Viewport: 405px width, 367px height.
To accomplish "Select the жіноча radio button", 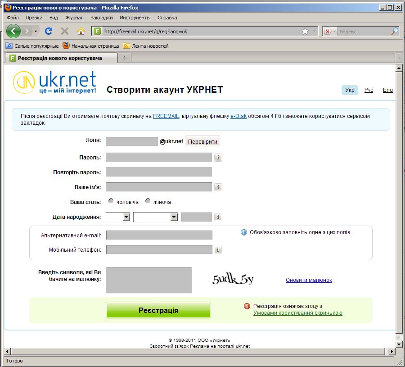I will pyautogui.click(x=148, y=201).
